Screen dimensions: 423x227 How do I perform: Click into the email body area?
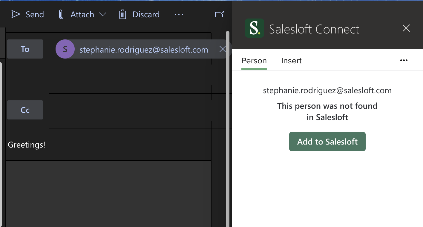(x=108, y=194)
